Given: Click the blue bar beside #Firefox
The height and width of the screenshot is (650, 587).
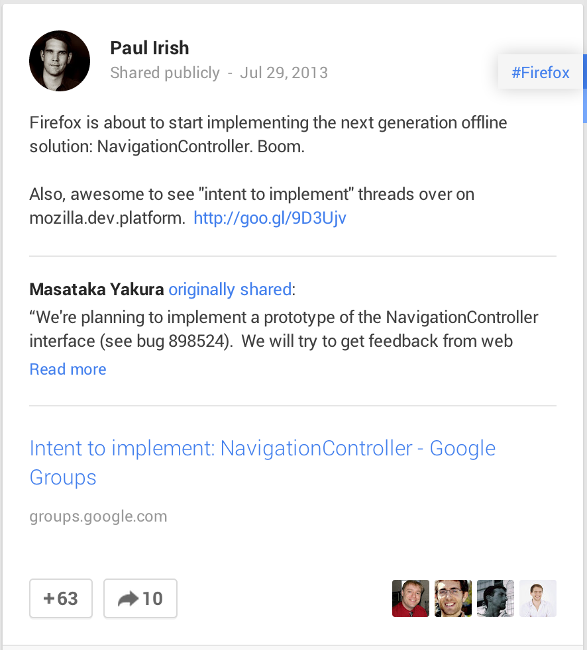Looking at the screenshot, I should click(585, 89).
